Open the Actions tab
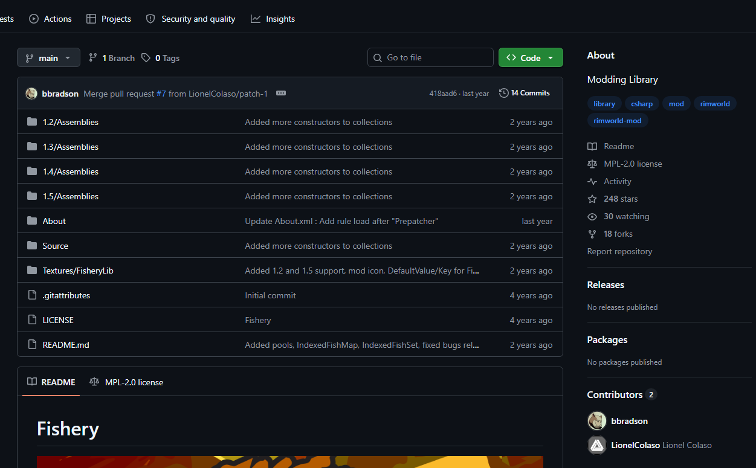This screenshot has width=756, height=468. (x=50, y=19)
